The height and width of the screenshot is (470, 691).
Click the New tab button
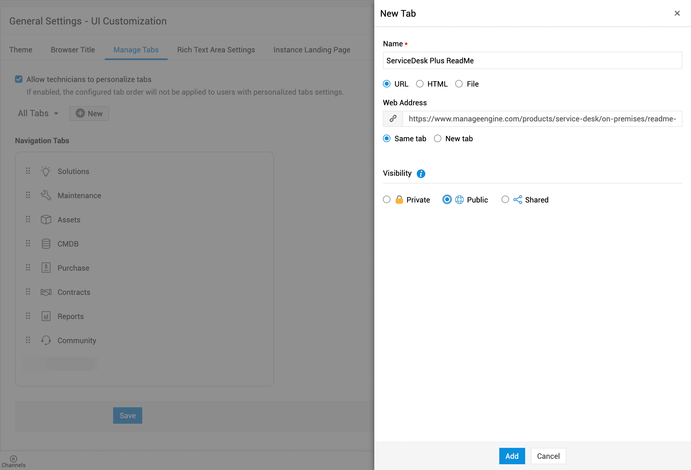tap(89, 113)
